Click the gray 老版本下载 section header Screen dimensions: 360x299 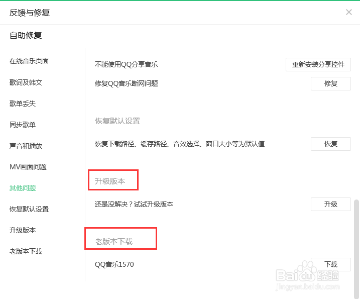[x=114, y=241]
